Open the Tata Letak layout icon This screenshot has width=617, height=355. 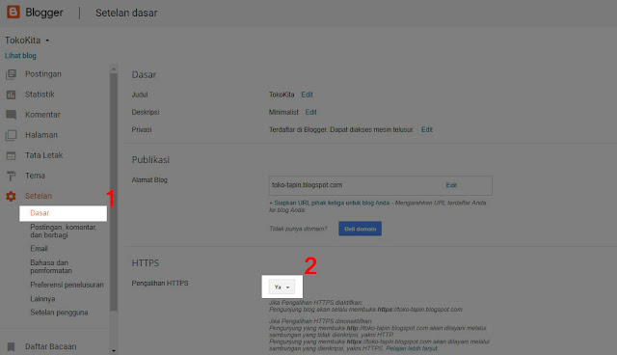pyautogui.click(x=11, y=155)
